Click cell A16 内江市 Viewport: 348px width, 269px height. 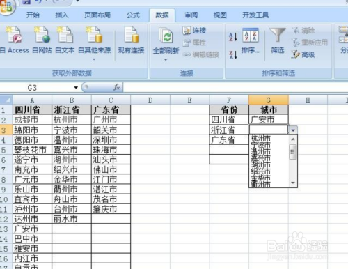coord(32,259)
